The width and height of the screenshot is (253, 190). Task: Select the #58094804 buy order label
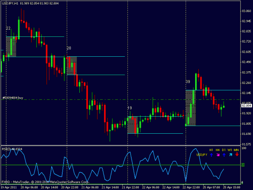point(13,98)
